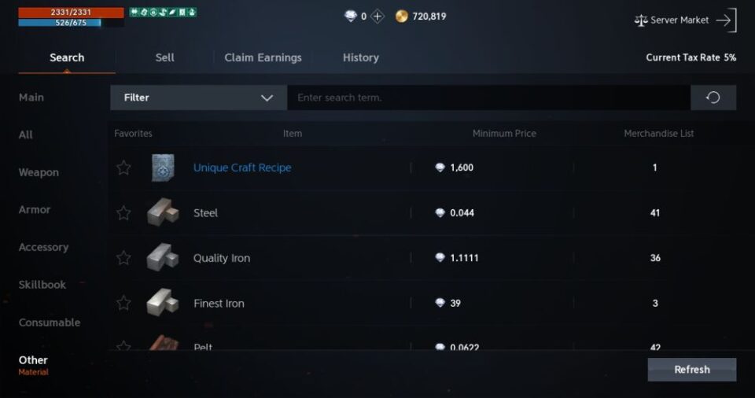Click the Steel ingot icon

(x=163, y=213)
